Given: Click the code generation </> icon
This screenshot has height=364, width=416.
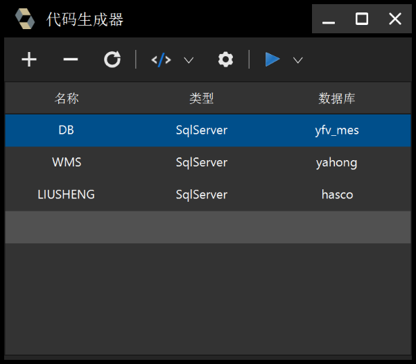Looking at the screenshot, I should pyautogui.click(x=161, y=60).
